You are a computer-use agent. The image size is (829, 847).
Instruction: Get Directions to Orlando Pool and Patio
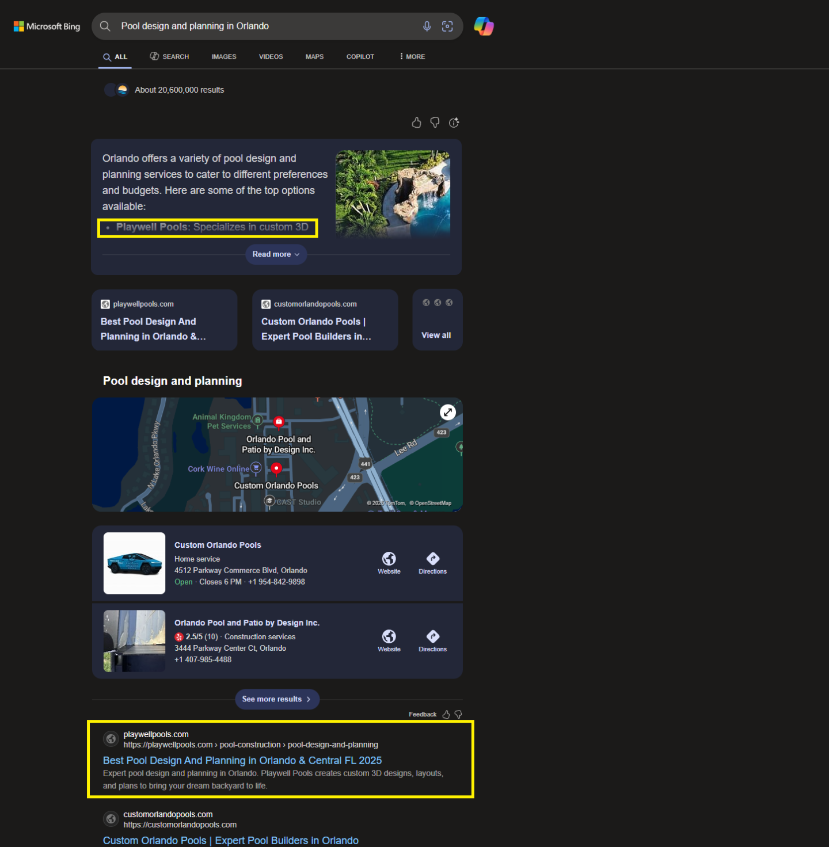(x=432, y=640)
